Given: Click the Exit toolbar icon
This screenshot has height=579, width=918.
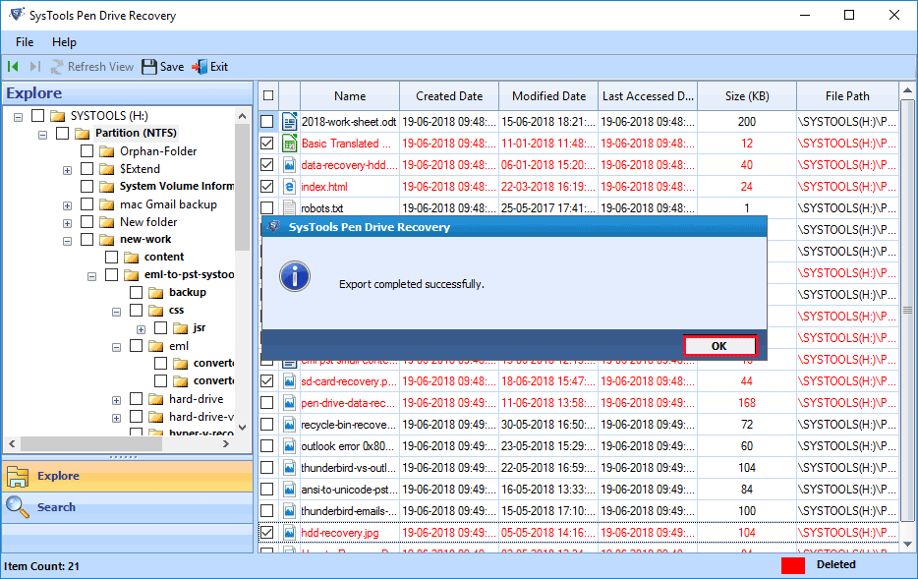Looking at the screenshot, I should (198, 66).
